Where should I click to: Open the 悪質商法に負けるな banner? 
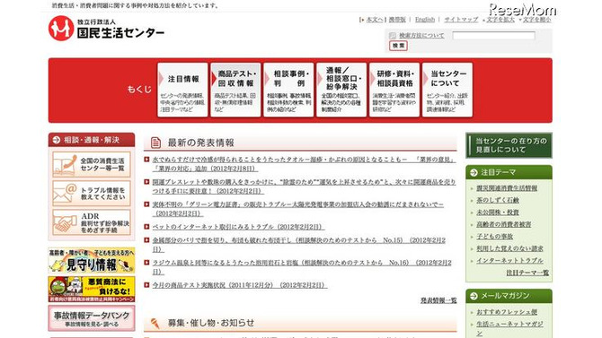(92, 289)
